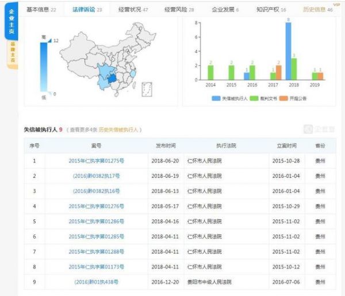
Task: Click the tall blue 2018 bar
Action: pyautogui.click(x=288, y=51)
